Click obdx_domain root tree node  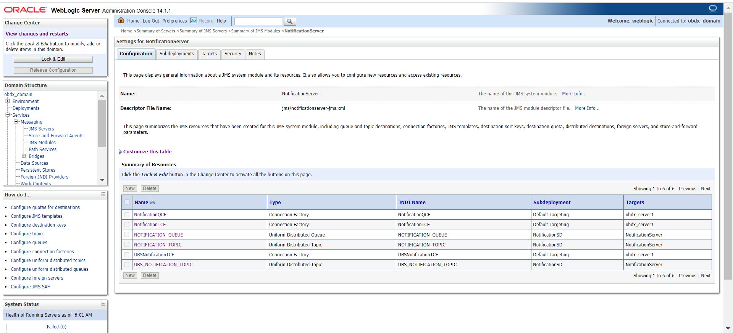18,95
